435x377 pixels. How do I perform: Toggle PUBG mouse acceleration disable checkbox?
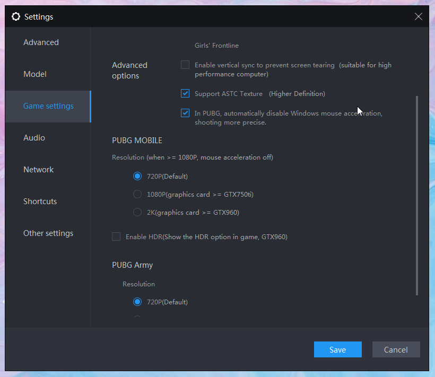point(185,113)
